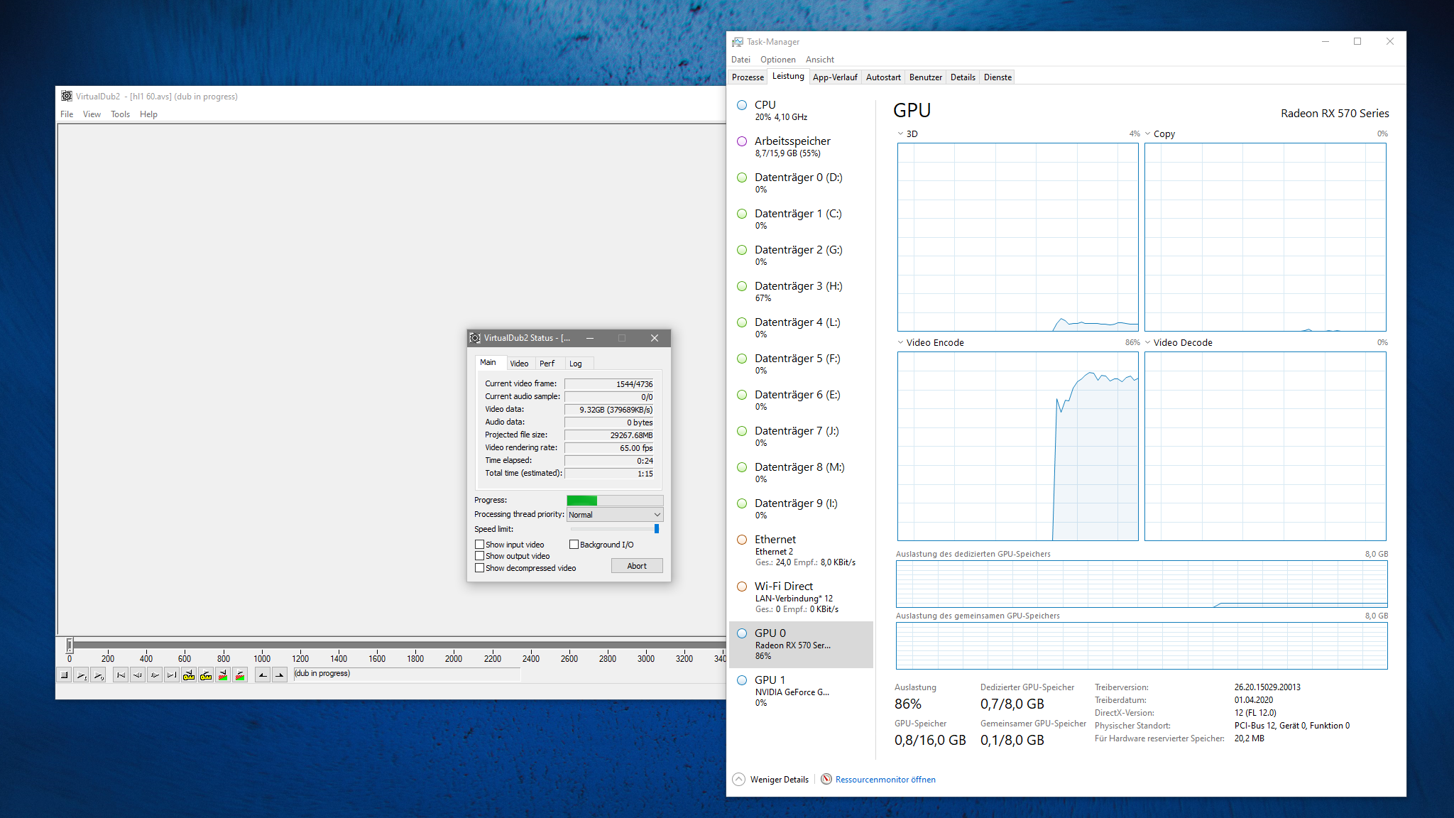Click the next scene change icon

[240, 675]
